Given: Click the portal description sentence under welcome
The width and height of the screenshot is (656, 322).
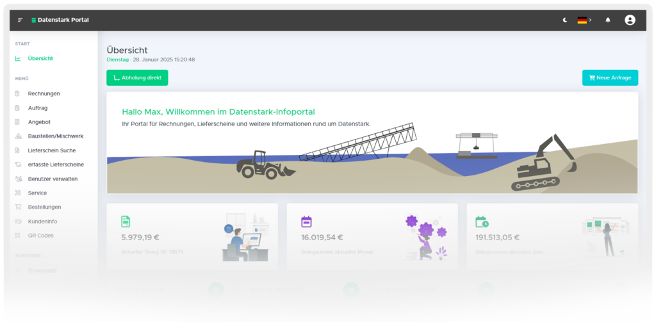Looking at the screenshot, I should coord(246,124).
